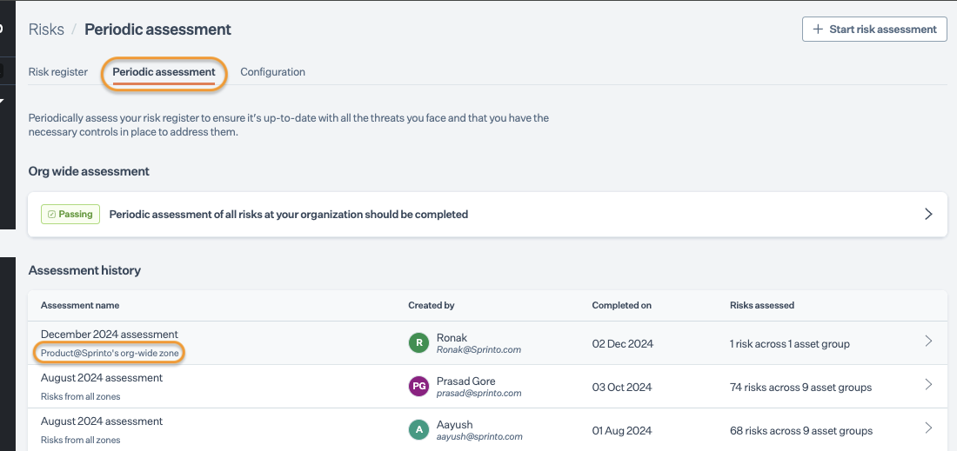This screenshot has width=957, height=451.
Task: Click Product@Sprinto's org-wide zone label
Action: pyautogui.click(x=109, y=353)
